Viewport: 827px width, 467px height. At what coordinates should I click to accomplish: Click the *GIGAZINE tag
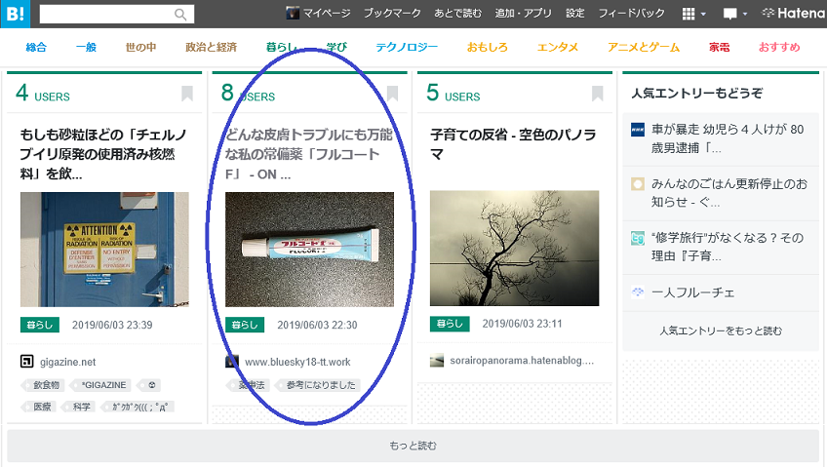point(100,385)
